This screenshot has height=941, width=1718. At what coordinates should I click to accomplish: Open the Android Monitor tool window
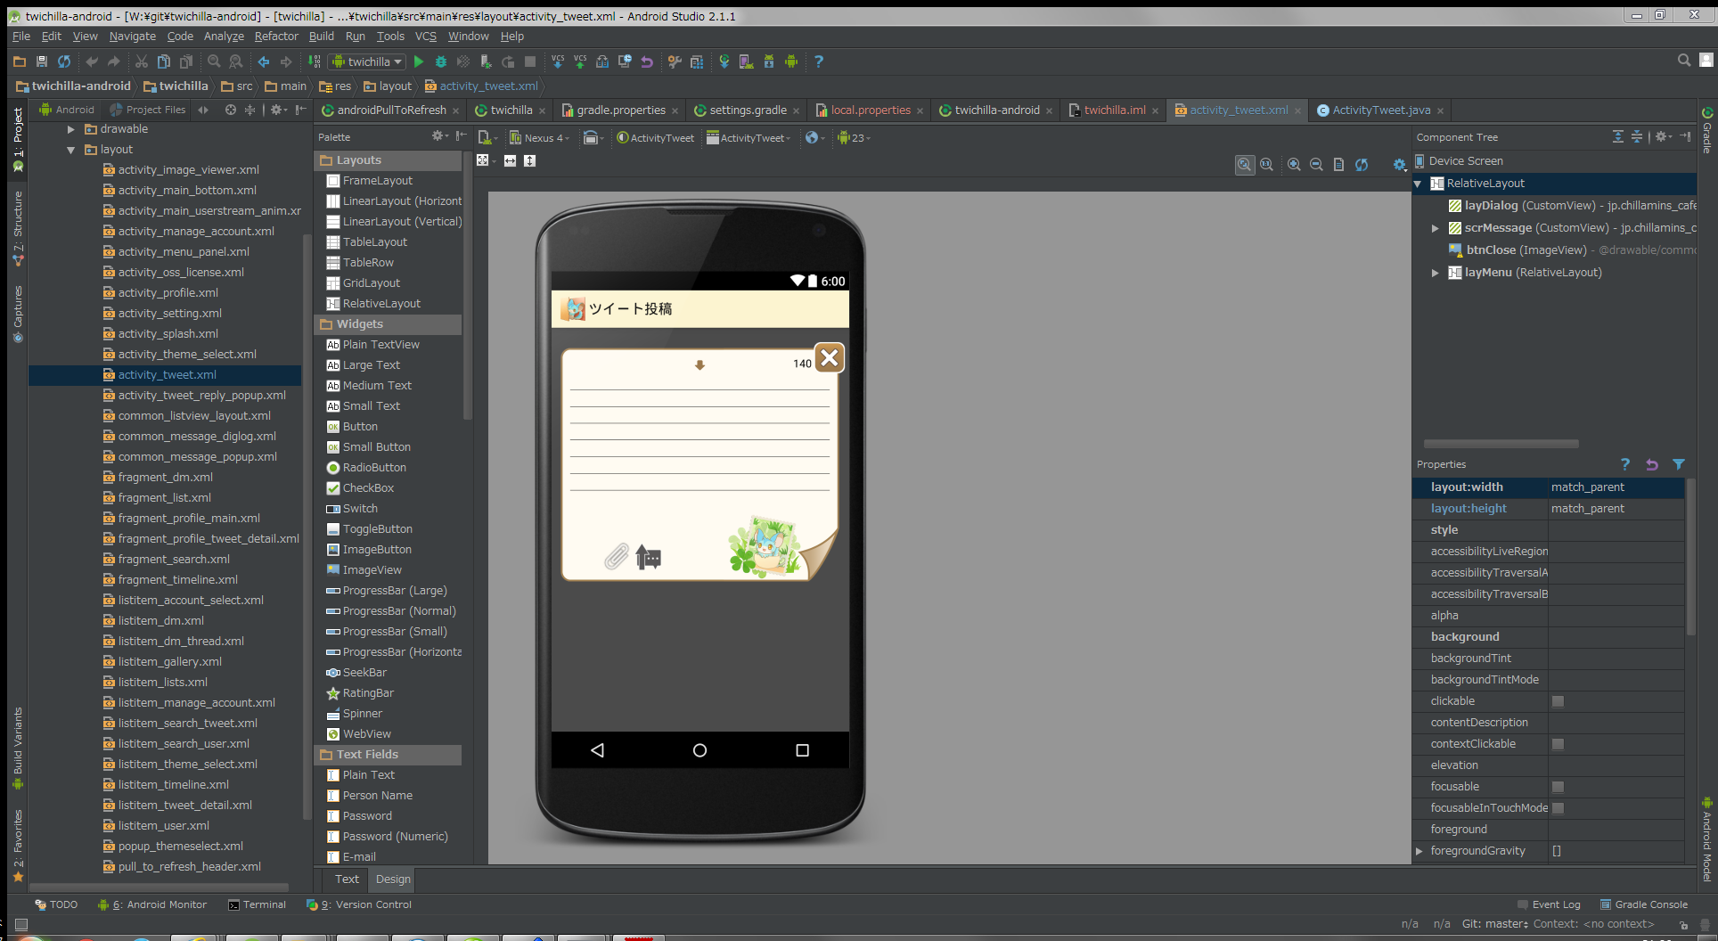pos(152,904)
